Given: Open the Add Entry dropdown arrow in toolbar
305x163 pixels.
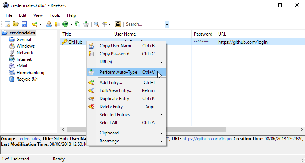Looking at the screenshot, I should (x=40, y=24).
